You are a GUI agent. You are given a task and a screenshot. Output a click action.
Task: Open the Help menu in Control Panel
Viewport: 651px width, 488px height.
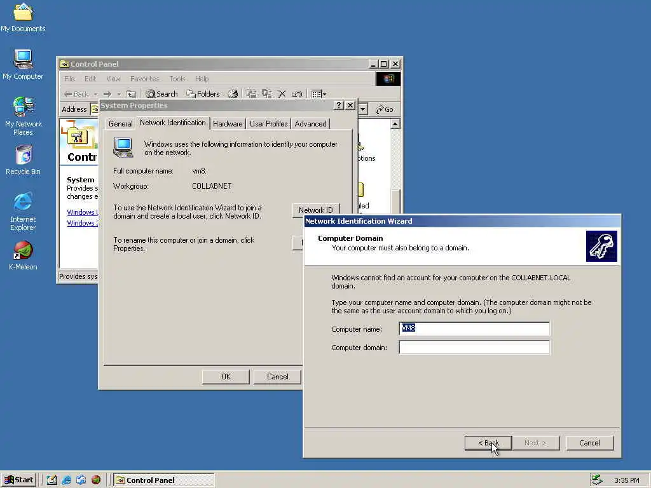coord(202,79)
